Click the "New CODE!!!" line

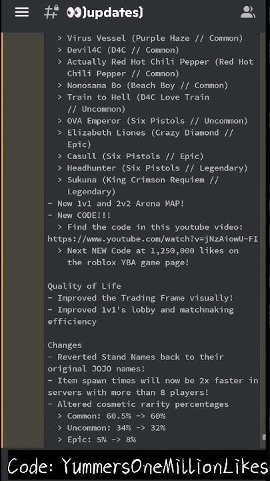coord(84,215)
